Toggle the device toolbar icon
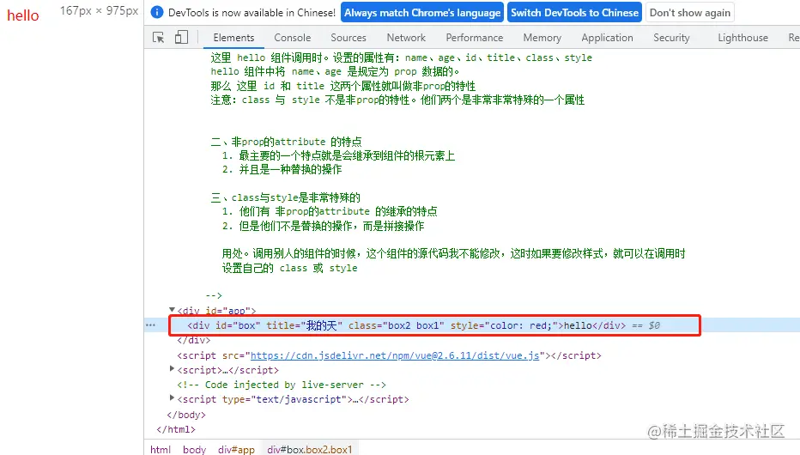Image resolution: width=800 pixels, height=455 pixels. 181,37
